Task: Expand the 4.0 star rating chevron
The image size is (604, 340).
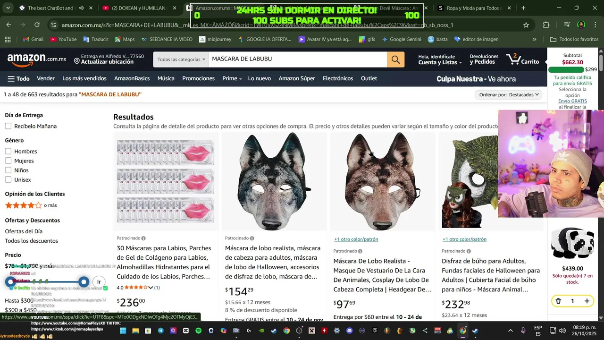Action: 151,288
